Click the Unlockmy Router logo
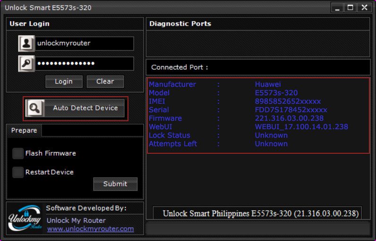 (x=25, y=218)
